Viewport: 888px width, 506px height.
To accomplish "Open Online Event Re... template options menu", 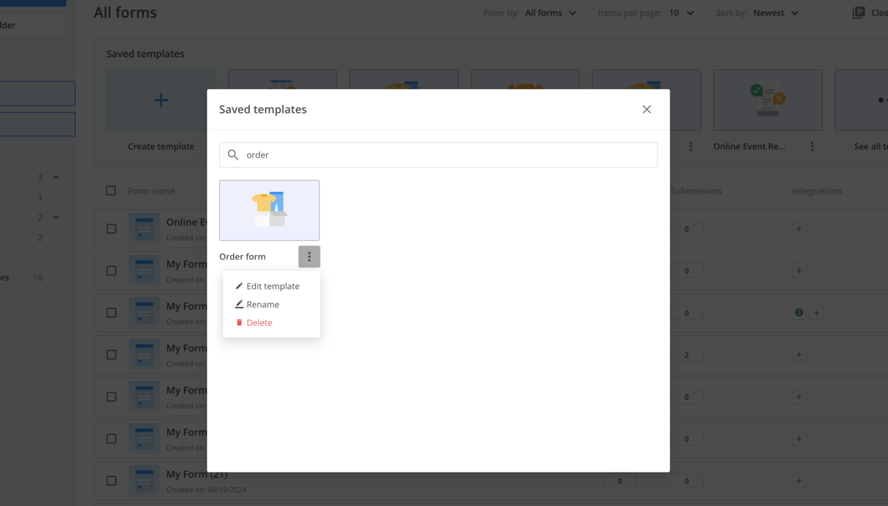I will coord(812,147).
